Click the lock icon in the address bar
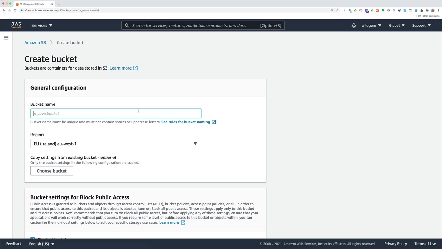The height and width of the screenshot is (249, 442). [22, 10]
